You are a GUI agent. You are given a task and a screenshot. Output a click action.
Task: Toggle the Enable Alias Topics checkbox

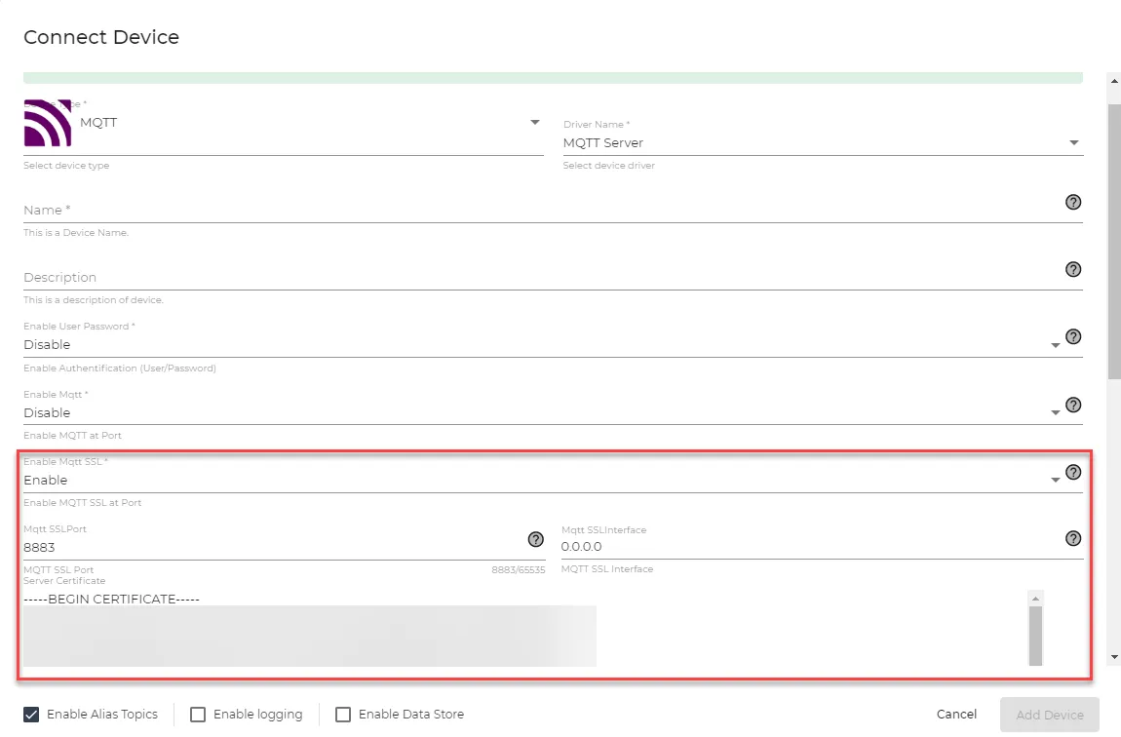click(x=31, y=715)
